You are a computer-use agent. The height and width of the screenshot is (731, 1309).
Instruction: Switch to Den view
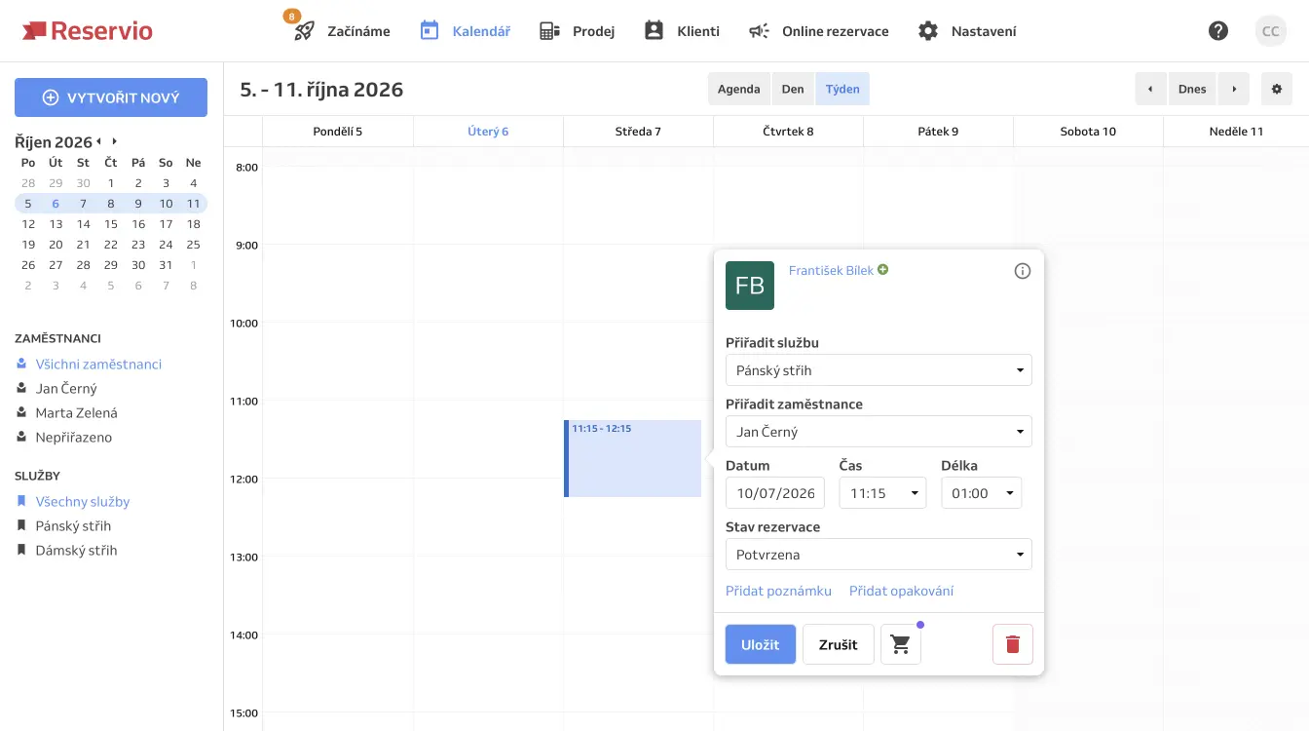pyautogui.click(x=793, y=89)
